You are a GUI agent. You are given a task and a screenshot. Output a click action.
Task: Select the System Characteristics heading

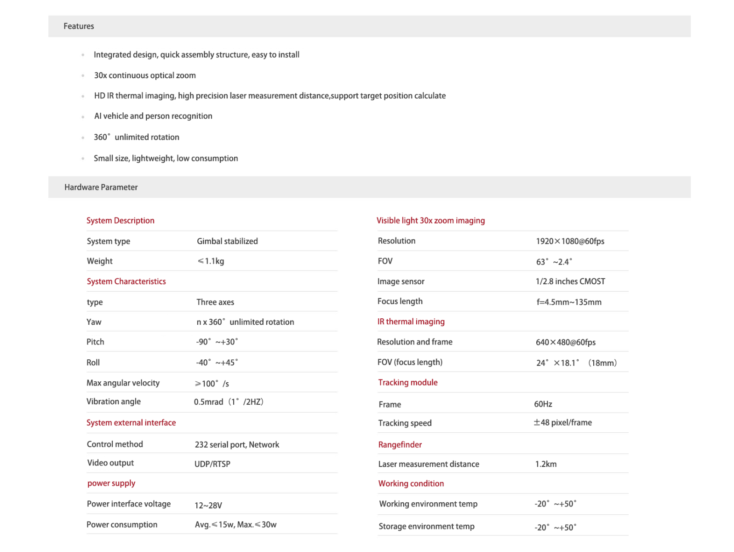click(x=126, y=281)
